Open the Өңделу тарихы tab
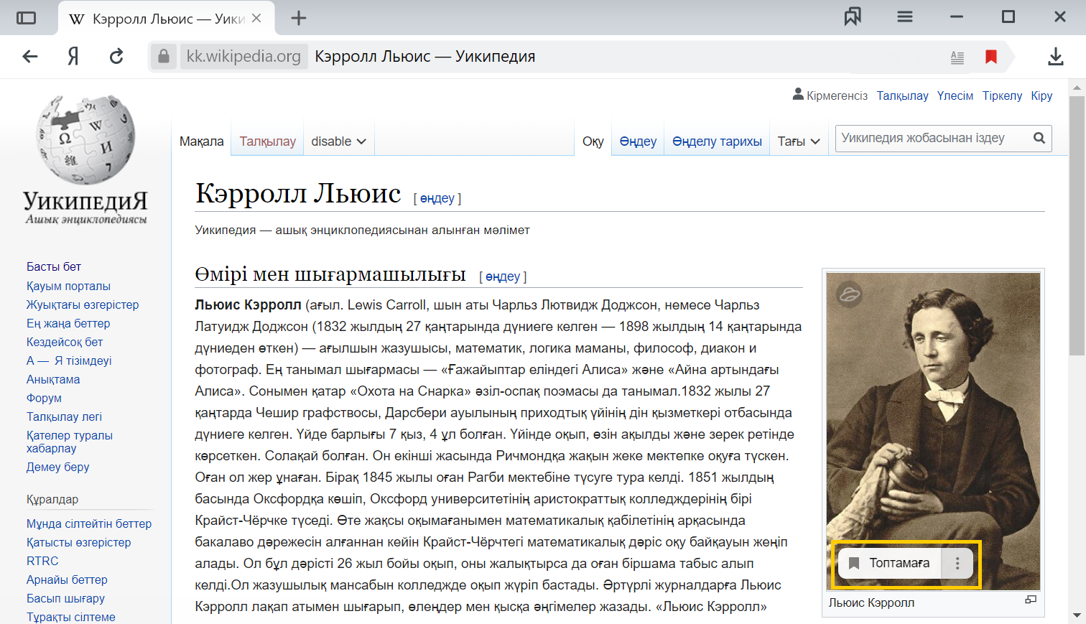The height and width of the screenshot is (624, 1086). tap(717, 141)
